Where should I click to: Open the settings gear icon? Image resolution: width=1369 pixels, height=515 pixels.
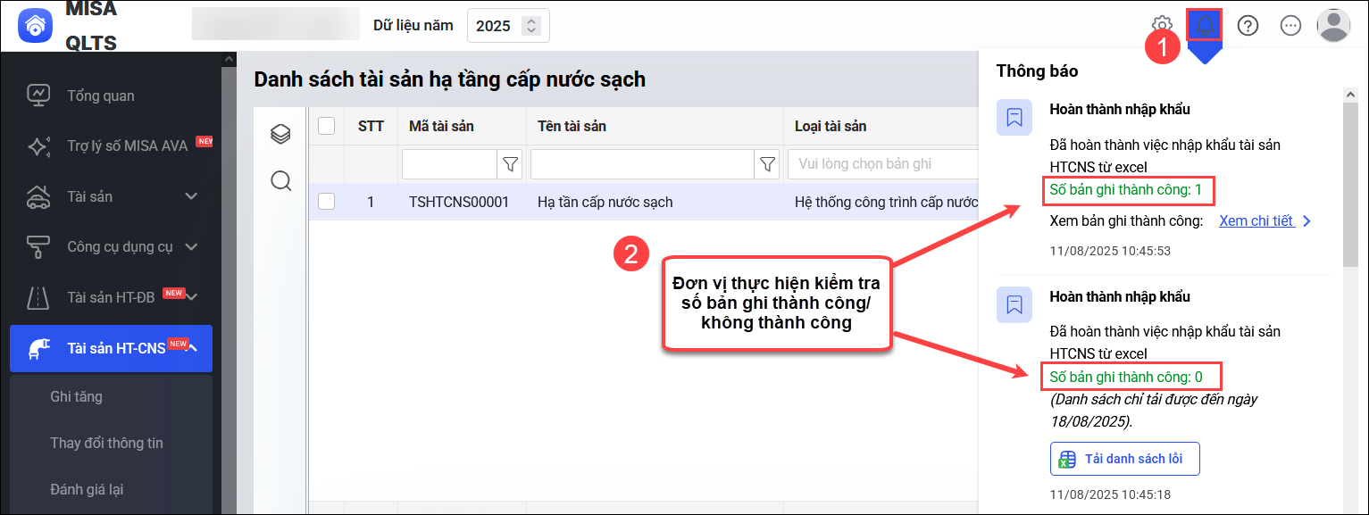tap(1162, 25)
